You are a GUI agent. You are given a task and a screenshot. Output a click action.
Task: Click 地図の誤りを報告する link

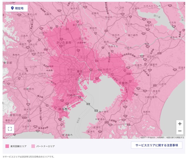175,137
